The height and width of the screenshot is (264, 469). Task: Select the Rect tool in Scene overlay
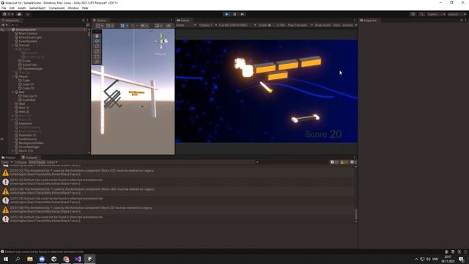[x=97, y=56]
